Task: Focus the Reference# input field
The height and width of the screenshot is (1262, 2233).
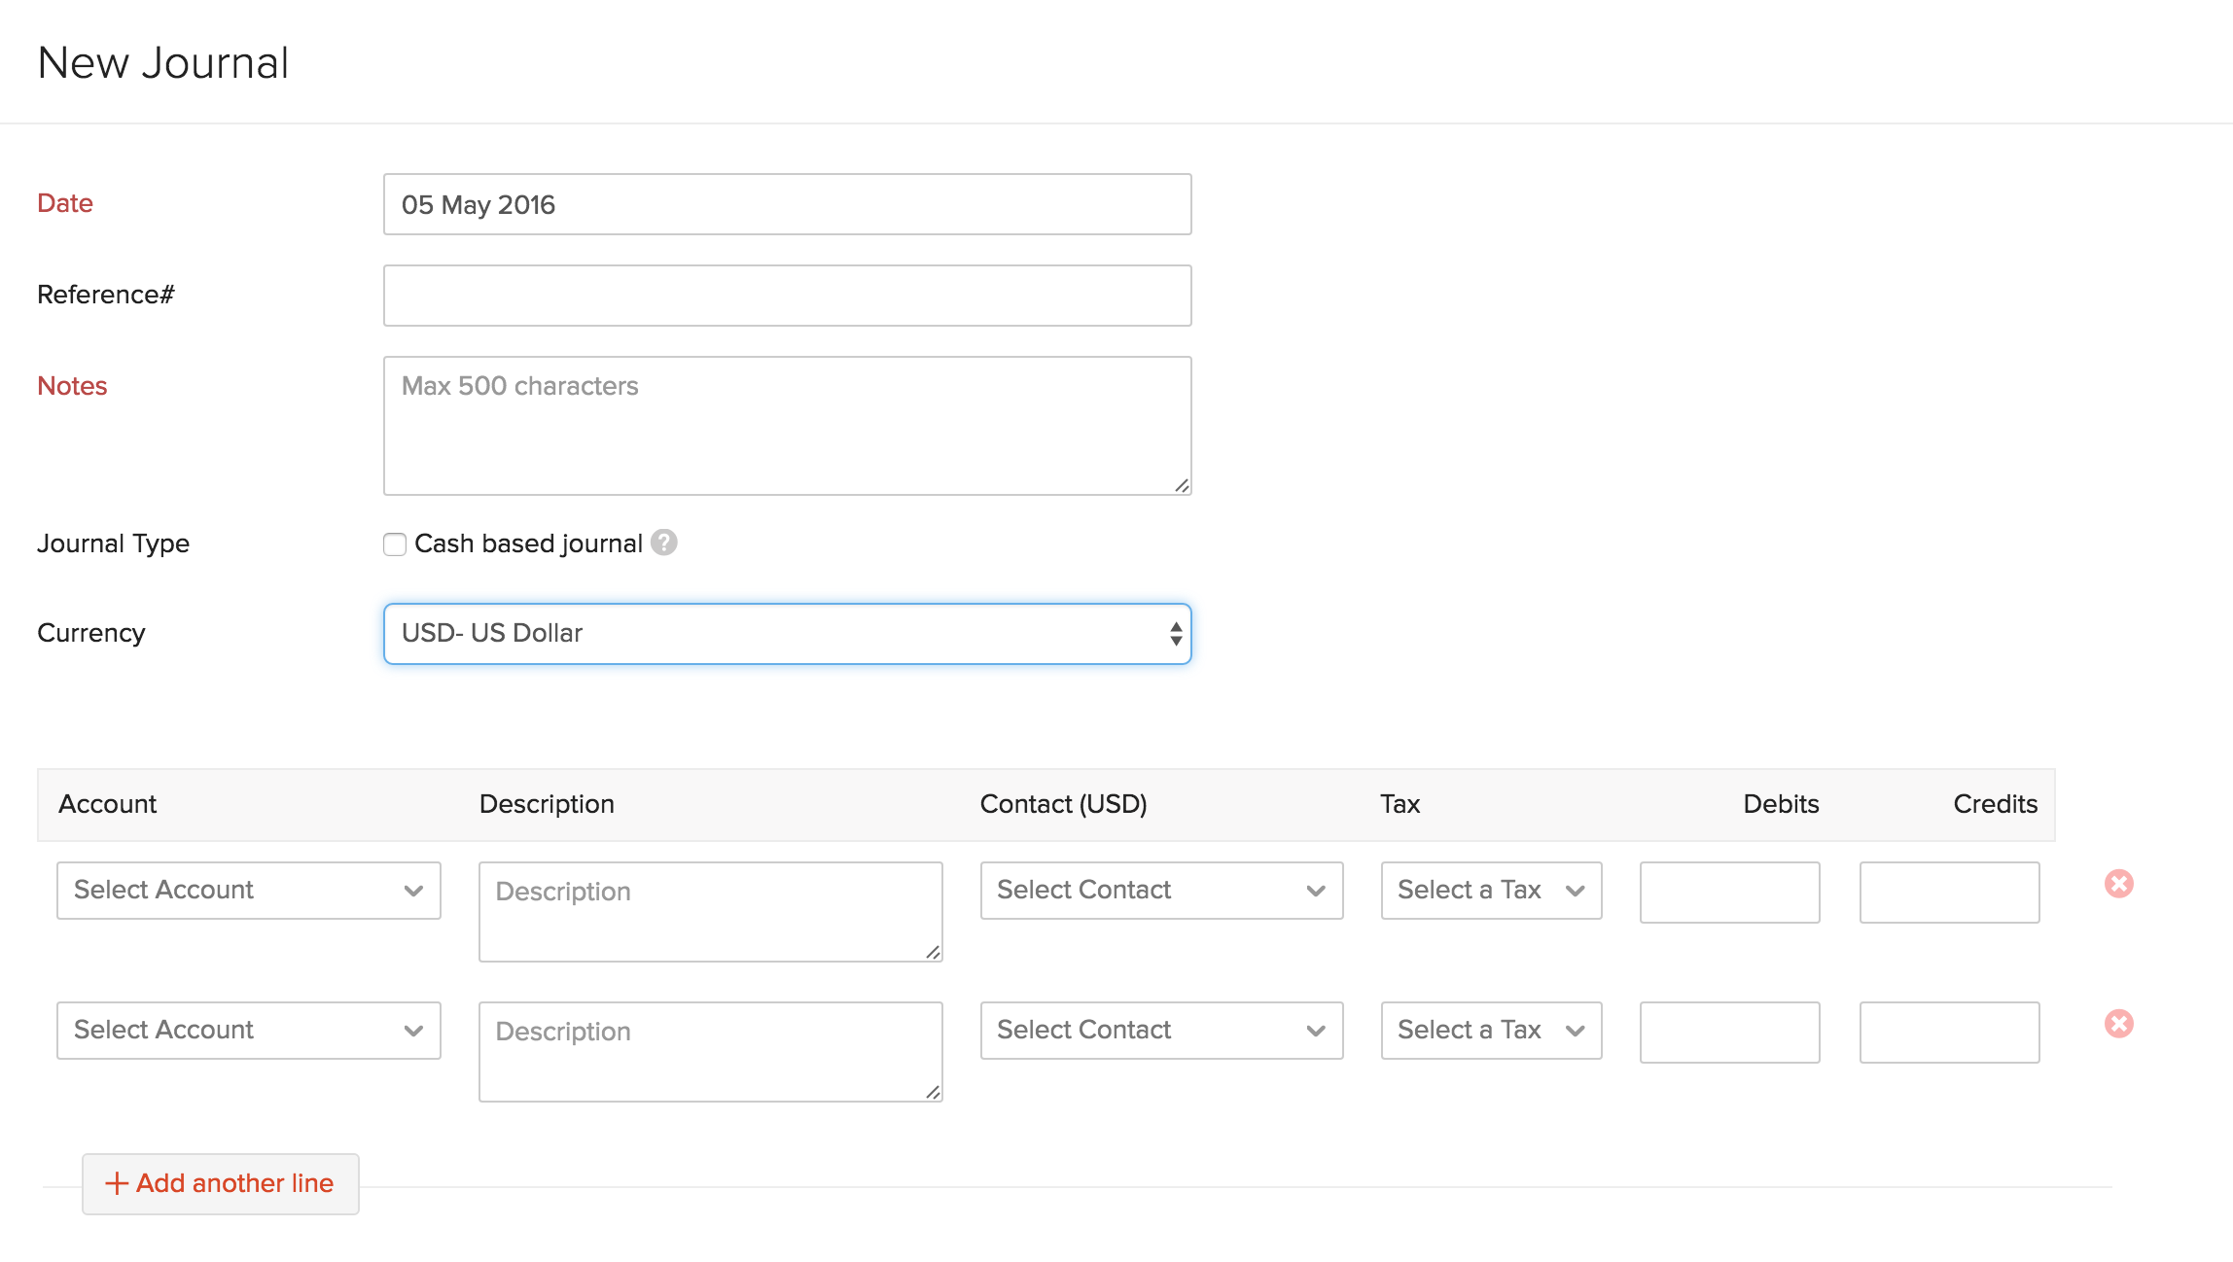Action: click(787, 296)
